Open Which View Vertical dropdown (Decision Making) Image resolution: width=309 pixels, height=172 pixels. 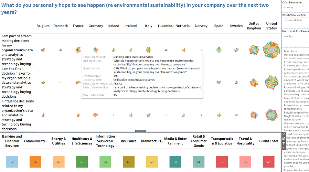[295, 20]
